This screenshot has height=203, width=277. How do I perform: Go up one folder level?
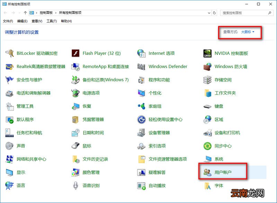[x=25, y=13]
